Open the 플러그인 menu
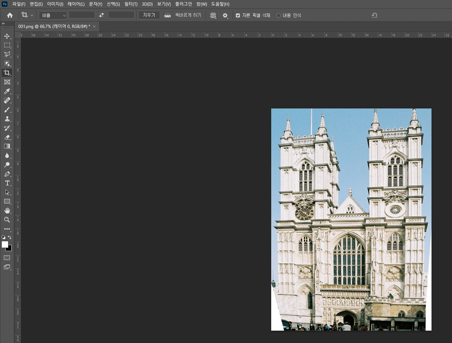The width and height of the screenshot is (452, 343). coord(184,4)
